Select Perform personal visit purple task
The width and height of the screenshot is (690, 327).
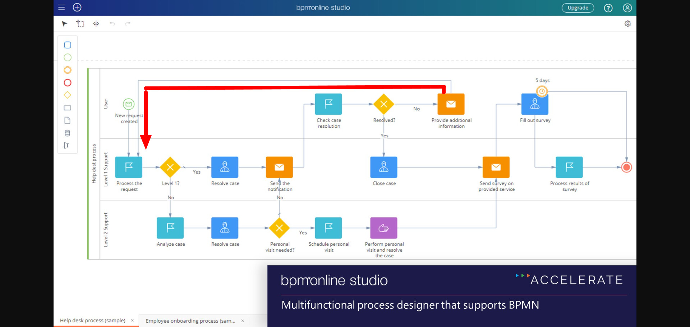384,228
